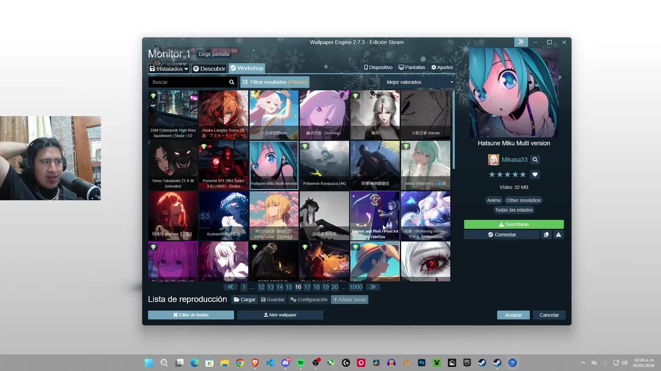This screenshot has width=661, height=371.
Task: Add wallpaper to favorites with heart icon
Action: click(535, 175)
